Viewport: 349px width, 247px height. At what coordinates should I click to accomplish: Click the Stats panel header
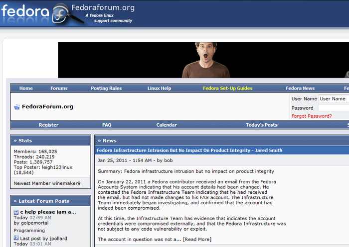(x=50, y=141)
